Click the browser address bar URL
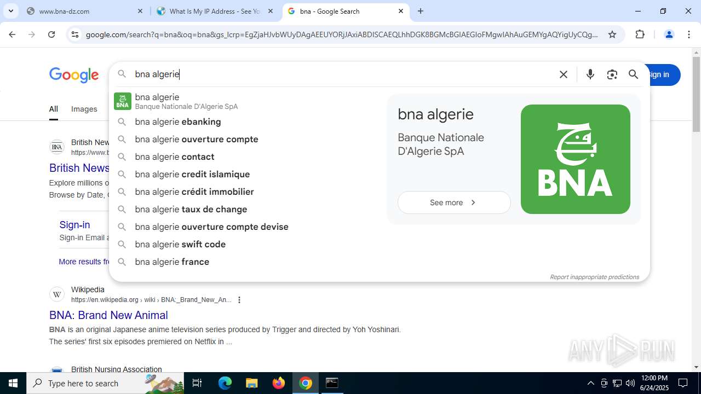Screen dimensions: 701x394 (342, 34)
